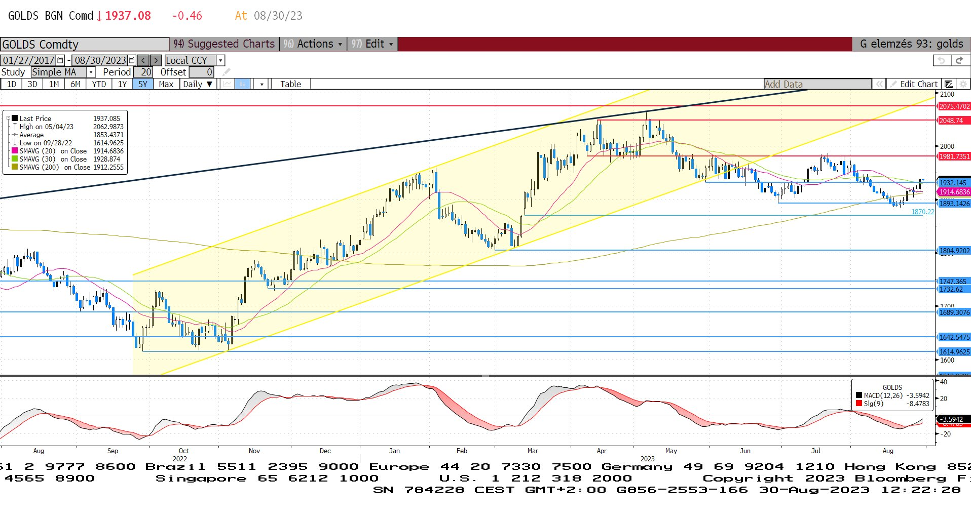Select the 6M time range
Screen dimensions: 971x518
[75, 84]
